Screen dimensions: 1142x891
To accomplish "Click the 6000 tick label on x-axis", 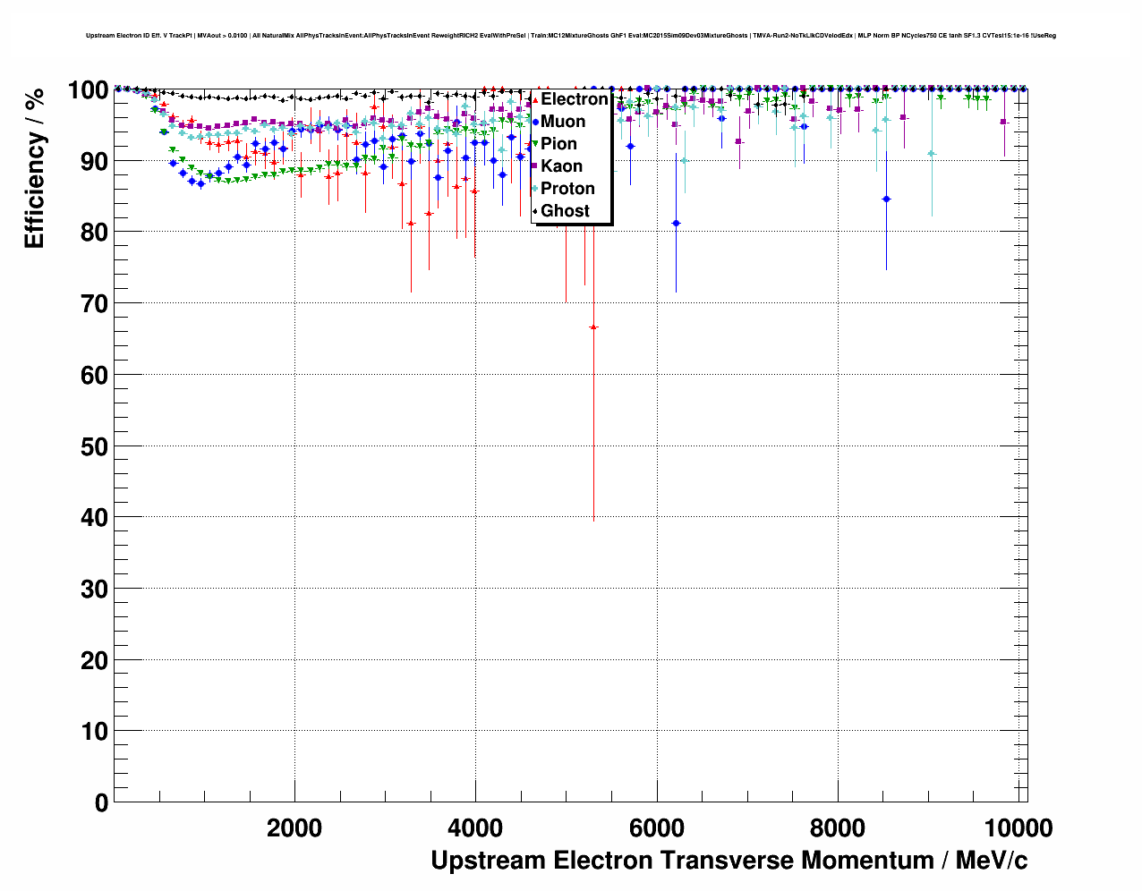I will [x=657, y=828].
